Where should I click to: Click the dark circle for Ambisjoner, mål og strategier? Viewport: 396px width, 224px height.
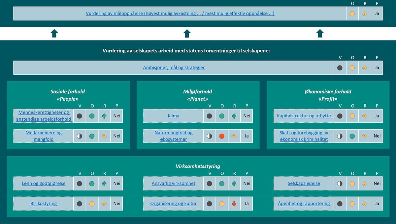340,68
